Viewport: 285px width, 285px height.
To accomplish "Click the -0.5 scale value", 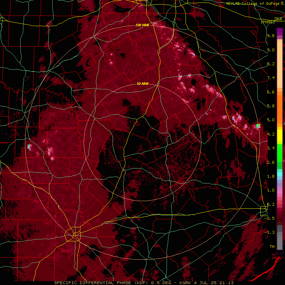I will click(269, 218).
